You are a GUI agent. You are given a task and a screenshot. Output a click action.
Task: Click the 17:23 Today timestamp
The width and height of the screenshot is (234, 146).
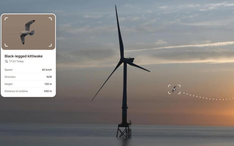click(x=16, y=61)
